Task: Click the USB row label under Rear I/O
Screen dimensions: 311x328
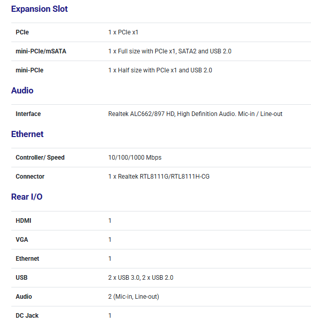Action: coord(22,278)
